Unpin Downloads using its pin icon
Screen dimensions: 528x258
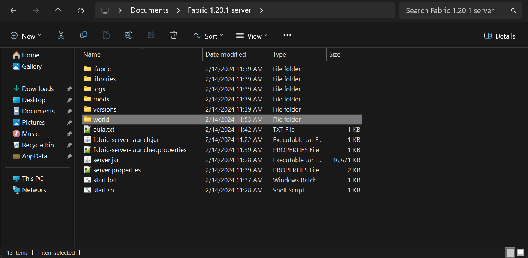69,89
